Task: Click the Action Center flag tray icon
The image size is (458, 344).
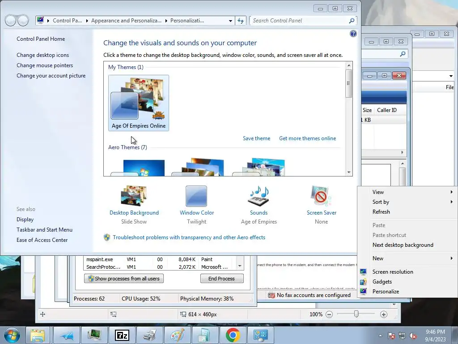Action: pyautogui.click(x=391, y=335)
